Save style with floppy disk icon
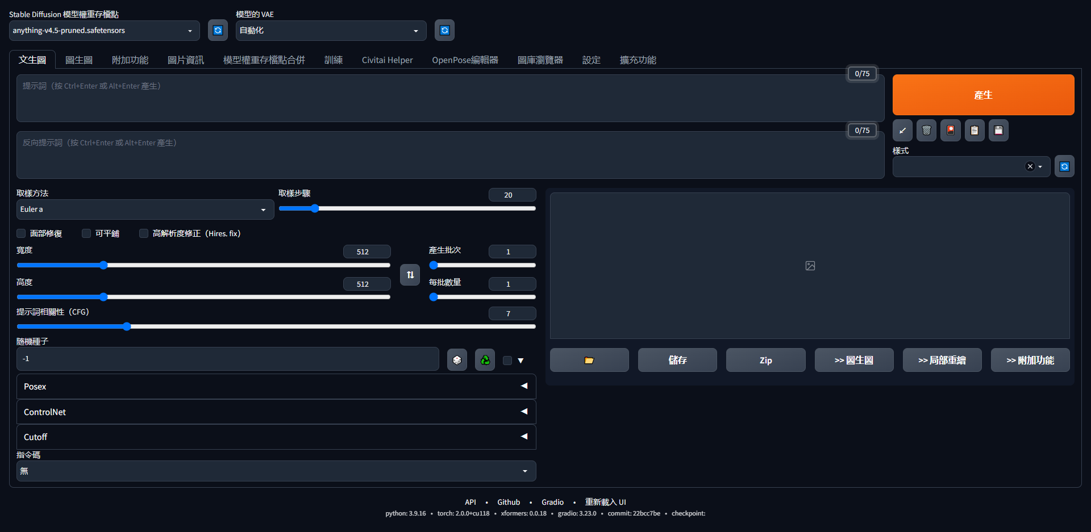 pyautogui.click(x=998, y=131)
